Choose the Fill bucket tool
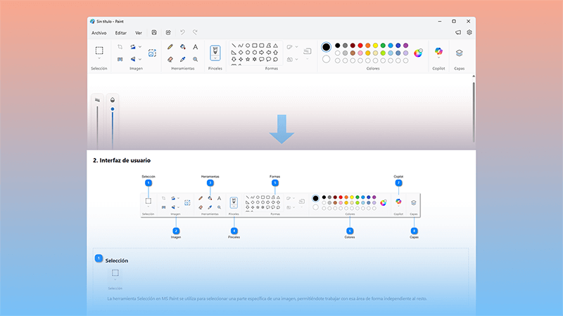Image resolution: width=563 pixels, height=316 pixels. point(183,47)
